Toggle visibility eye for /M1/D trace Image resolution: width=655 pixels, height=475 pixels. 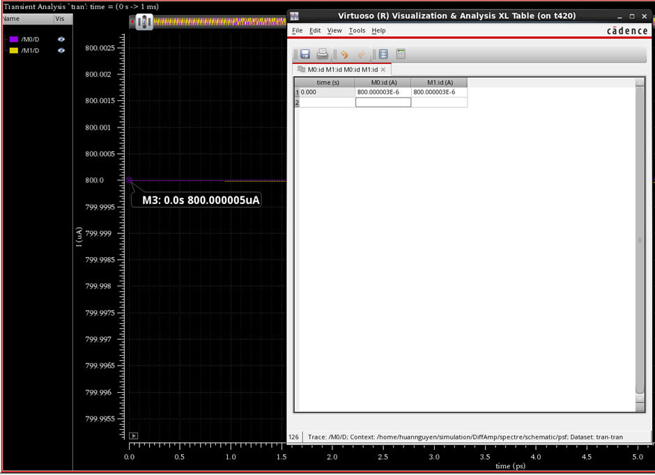61,51
